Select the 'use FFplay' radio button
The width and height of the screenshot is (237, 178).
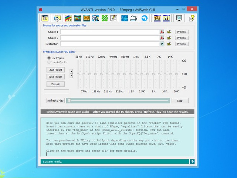pyautogui.click(x=49, y=58)
